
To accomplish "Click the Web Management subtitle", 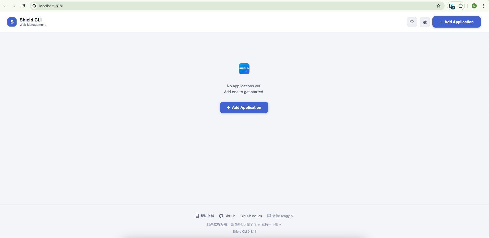I will [x=33, y=25].
